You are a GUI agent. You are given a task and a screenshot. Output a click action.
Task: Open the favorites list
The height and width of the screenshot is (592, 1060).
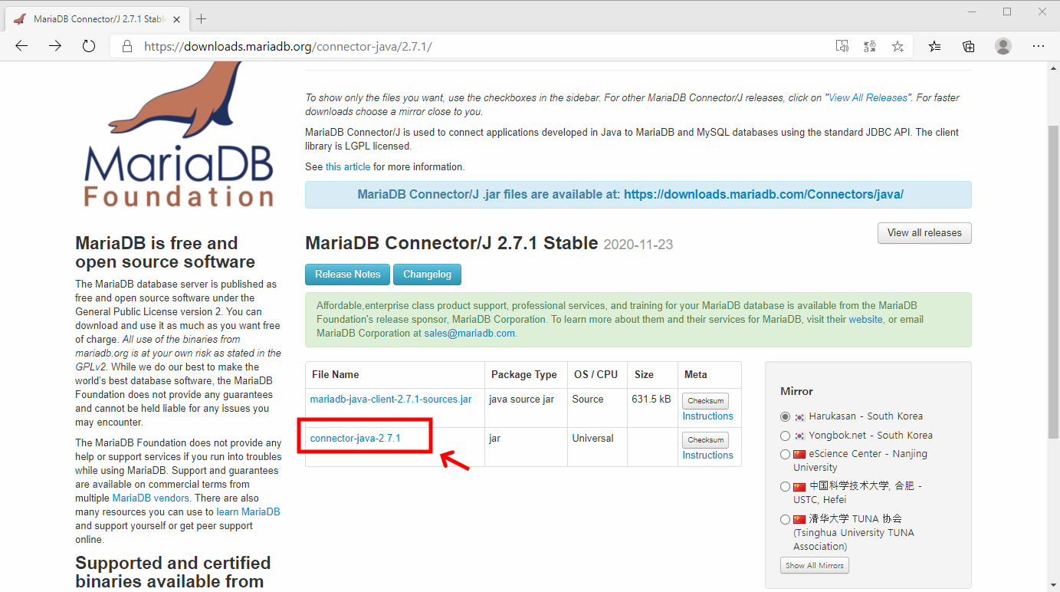click(935, 46)
